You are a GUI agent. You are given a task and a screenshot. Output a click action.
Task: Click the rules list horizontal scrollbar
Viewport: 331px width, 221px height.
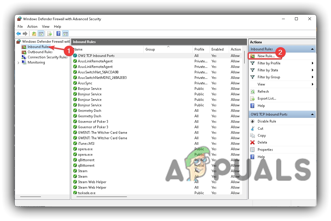tap(102, 197)
